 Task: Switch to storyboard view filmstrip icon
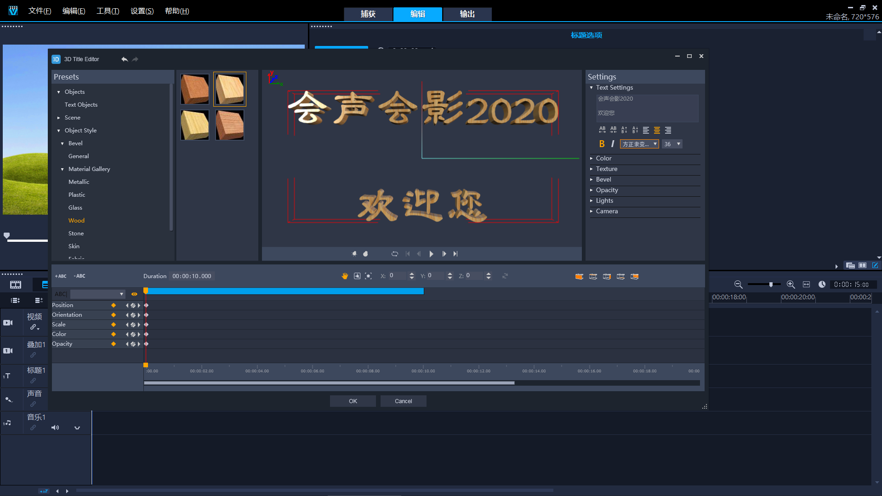click(x=16, y=285)
